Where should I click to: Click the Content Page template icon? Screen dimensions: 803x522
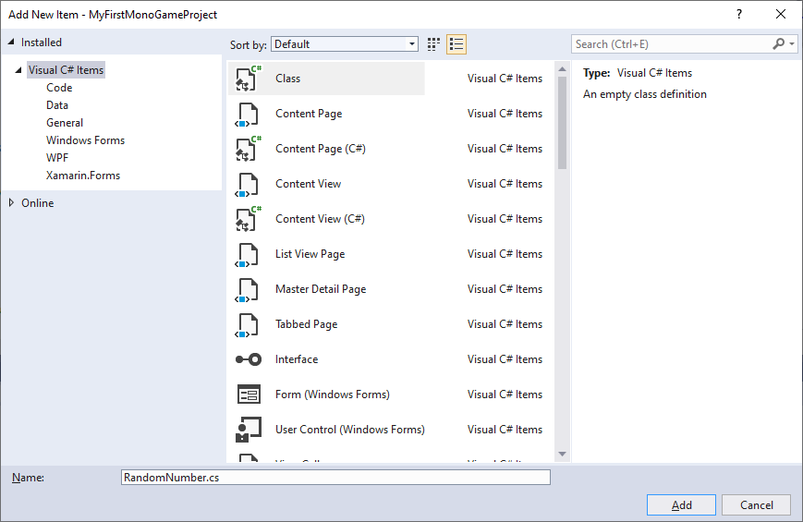click(x=247, y=114)
